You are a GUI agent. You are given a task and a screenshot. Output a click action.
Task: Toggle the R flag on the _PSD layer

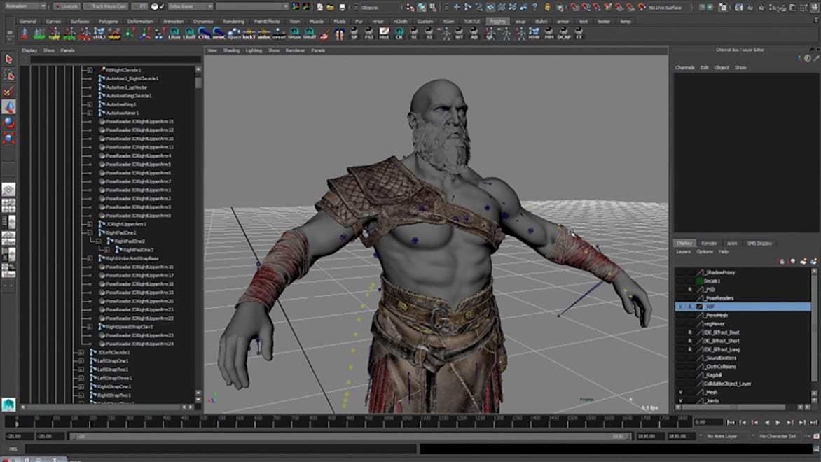coord(689,288)
